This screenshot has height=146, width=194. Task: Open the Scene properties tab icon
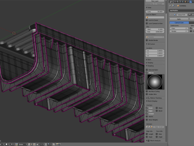pyautogui.click(x=180, y=2)
